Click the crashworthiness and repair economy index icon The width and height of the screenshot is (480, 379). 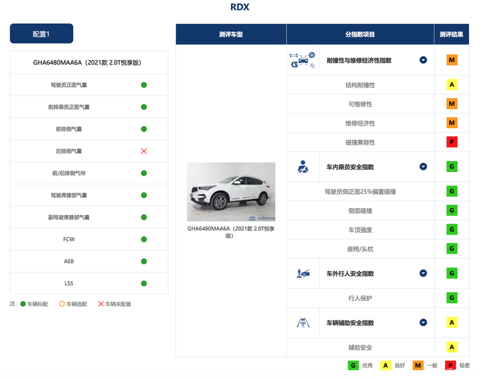point(303,60)
